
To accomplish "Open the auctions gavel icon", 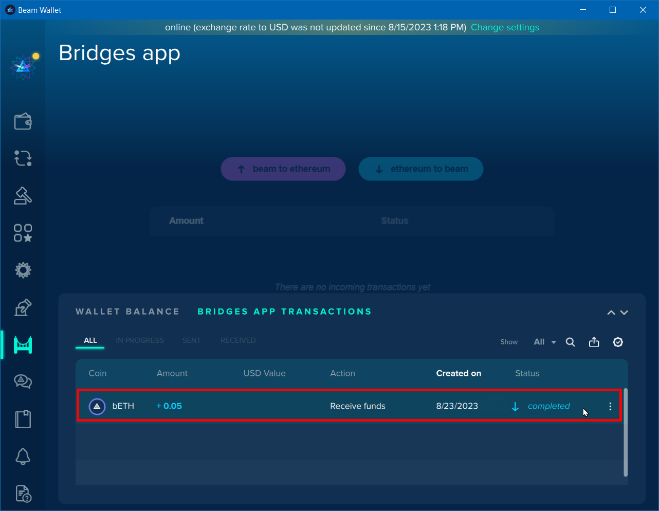I will (x=23, y=195).
